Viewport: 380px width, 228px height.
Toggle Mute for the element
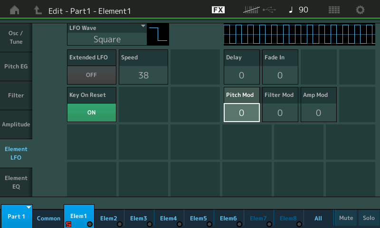[346, 218]
